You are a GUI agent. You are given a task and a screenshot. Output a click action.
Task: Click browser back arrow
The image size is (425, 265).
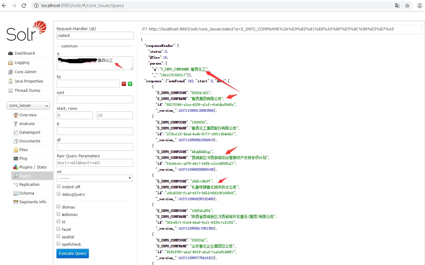pyautogui.click(x=4, y=6)
